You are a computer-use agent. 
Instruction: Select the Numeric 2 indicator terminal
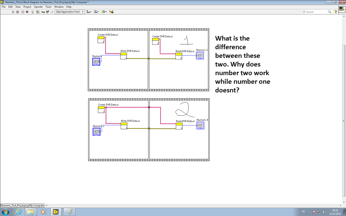200,55
